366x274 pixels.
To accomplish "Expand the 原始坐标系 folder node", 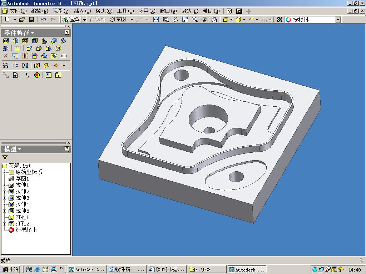I will click(5, 172).
